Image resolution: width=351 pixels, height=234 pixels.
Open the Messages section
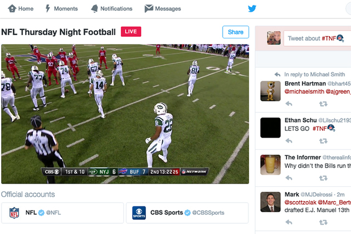coord(162,9)
